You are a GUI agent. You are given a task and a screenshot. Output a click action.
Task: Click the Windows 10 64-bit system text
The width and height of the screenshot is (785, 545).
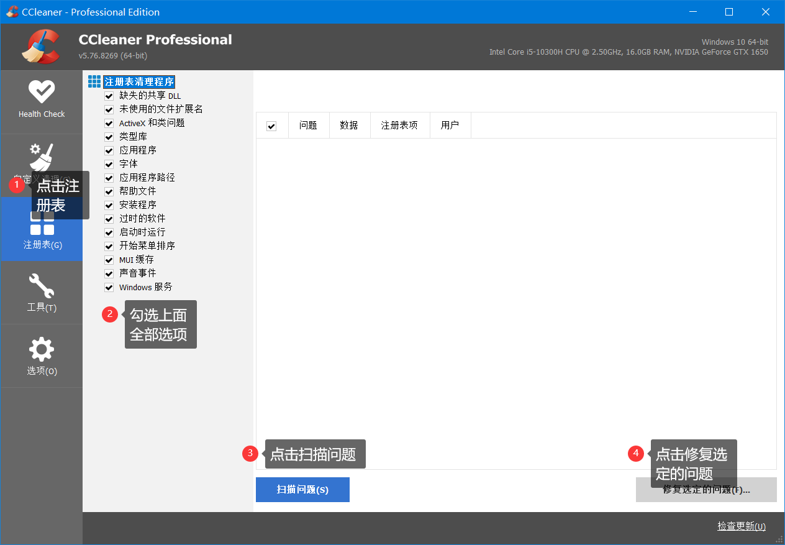(735, 42)
